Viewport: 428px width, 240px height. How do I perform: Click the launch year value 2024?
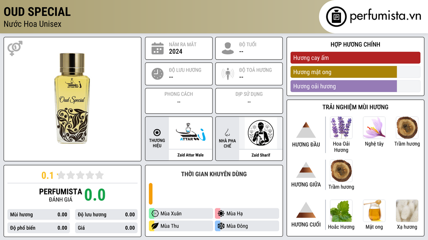tap(176, 51)
